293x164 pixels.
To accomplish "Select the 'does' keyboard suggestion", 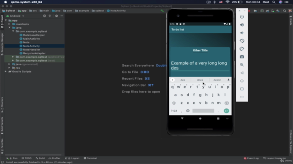I will click(200, 80).
